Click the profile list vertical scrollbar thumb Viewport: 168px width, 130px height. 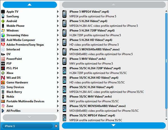click(166, 61)
